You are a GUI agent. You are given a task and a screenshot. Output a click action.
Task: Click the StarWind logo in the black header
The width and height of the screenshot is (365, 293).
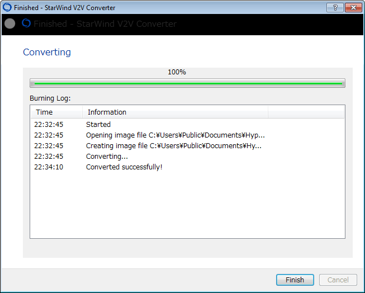click(x=26, y=23)
